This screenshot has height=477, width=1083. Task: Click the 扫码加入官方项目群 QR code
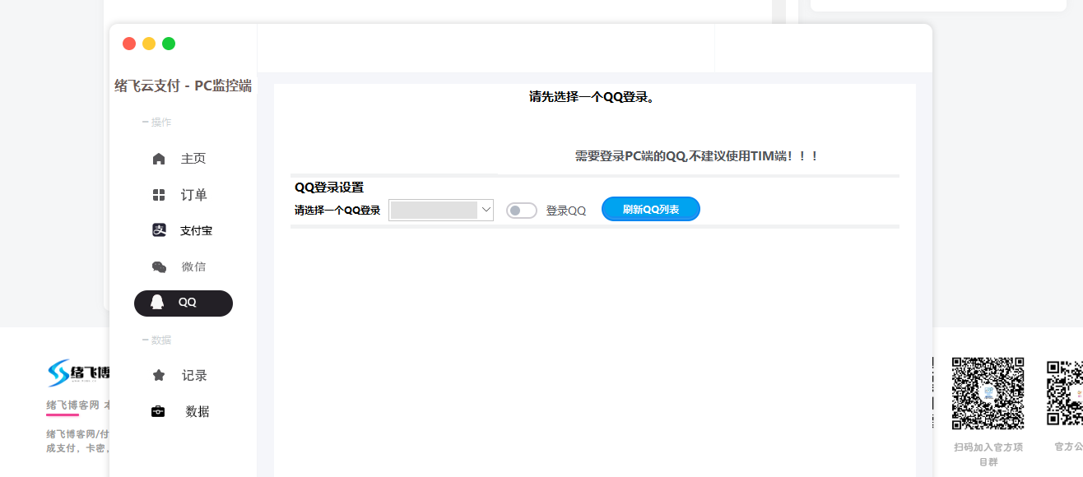click(x=988, y=394)
